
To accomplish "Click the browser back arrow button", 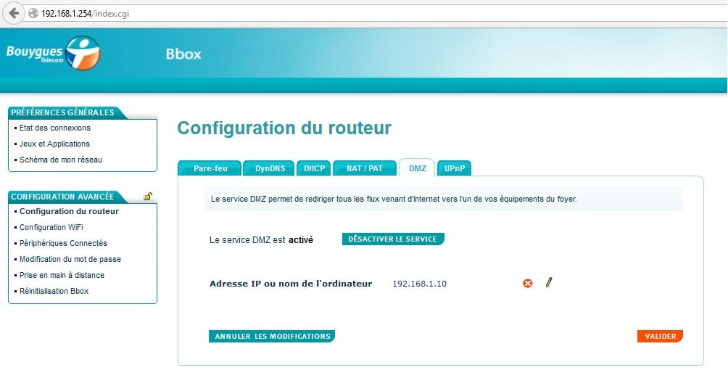I will click(14, 13).
